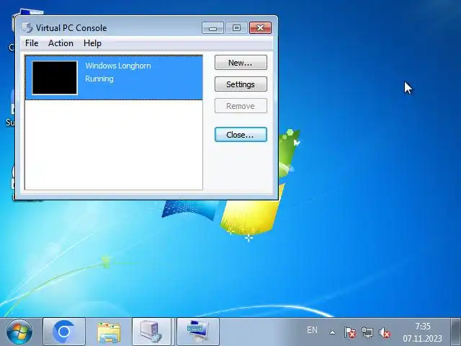Click the "Running" status text
The height and width of the screenshot is (346, 461).
pos(99,79)
